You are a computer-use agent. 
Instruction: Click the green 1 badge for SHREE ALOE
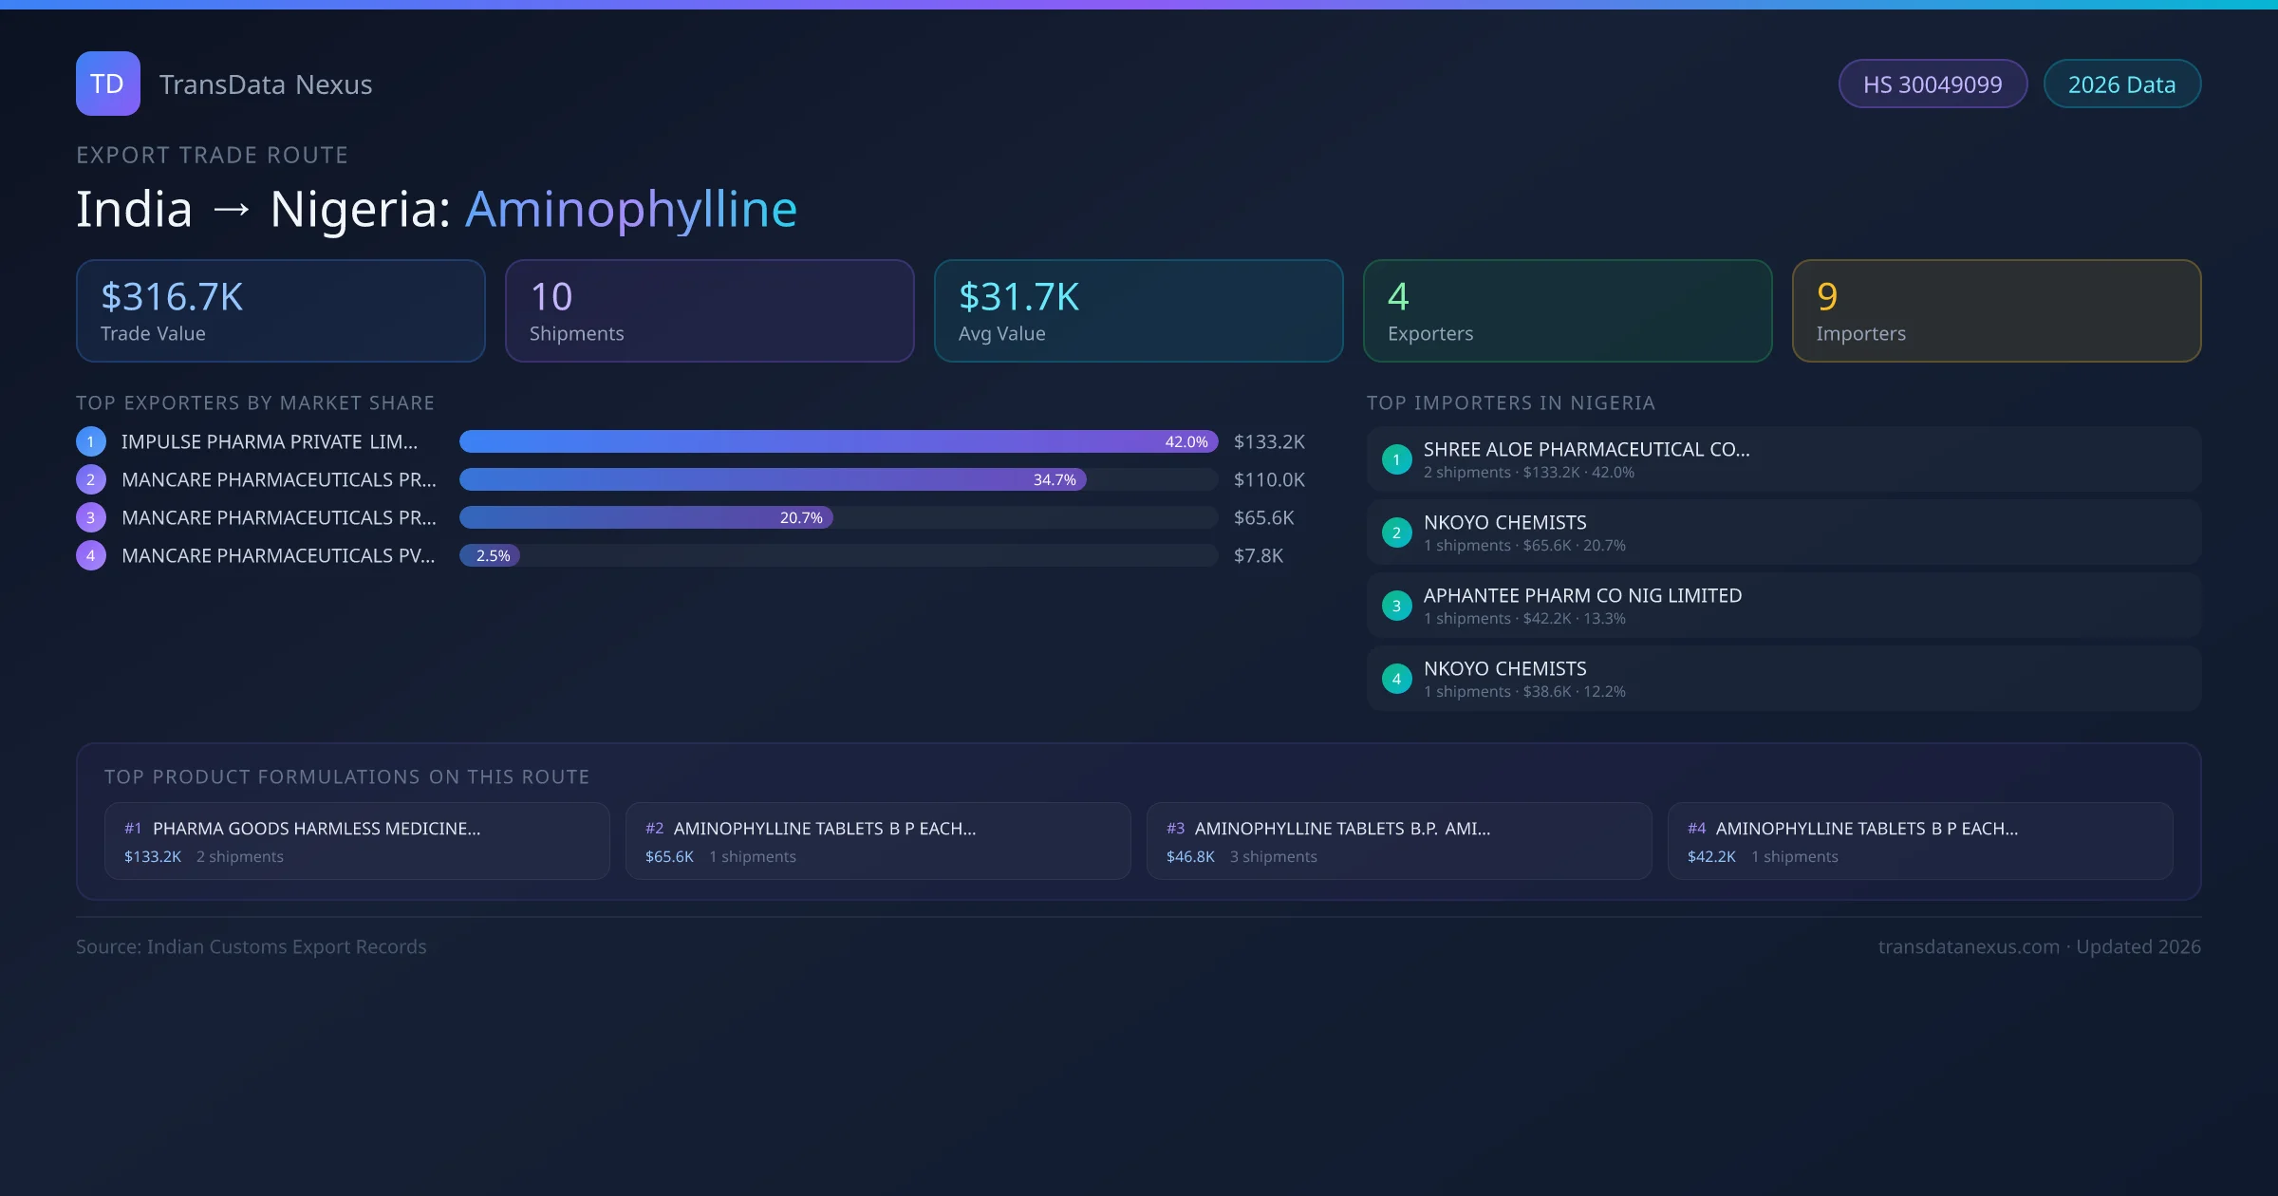(x=1396, y=458)
